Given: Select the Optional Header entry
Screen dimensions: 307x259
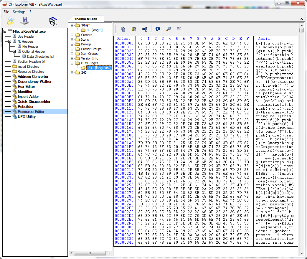Looking at the screenshot, I should [x=34, y=52].
